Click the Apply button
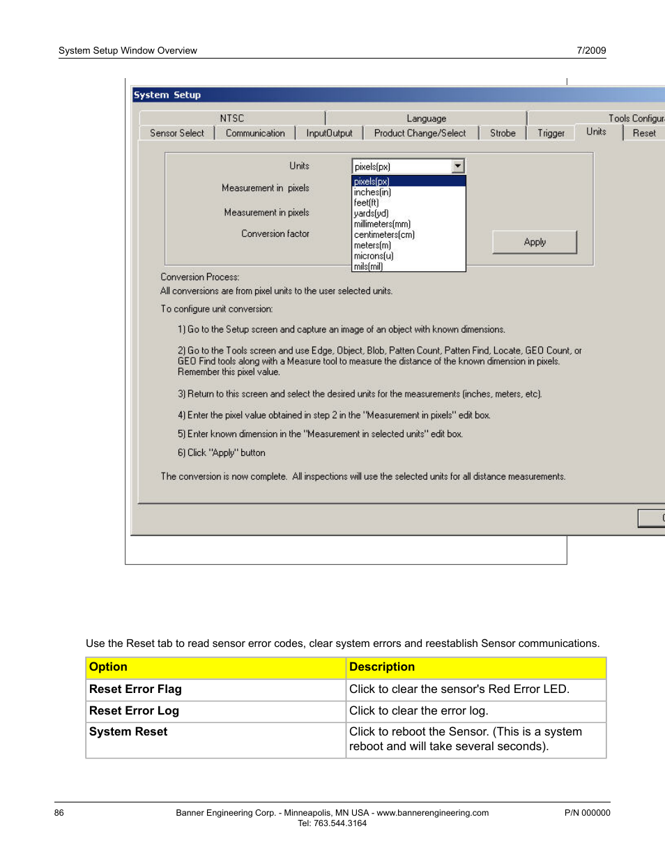This screenshot has height=861, width=665. [x=535, y=242]
